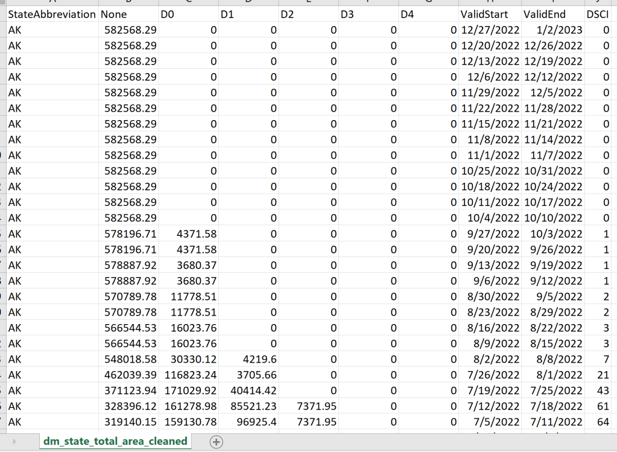Image resolution: width=617 pixels, height=452 pixels.
Task: Add a new sheet with plus icon
Action: (x=215, y=442)
